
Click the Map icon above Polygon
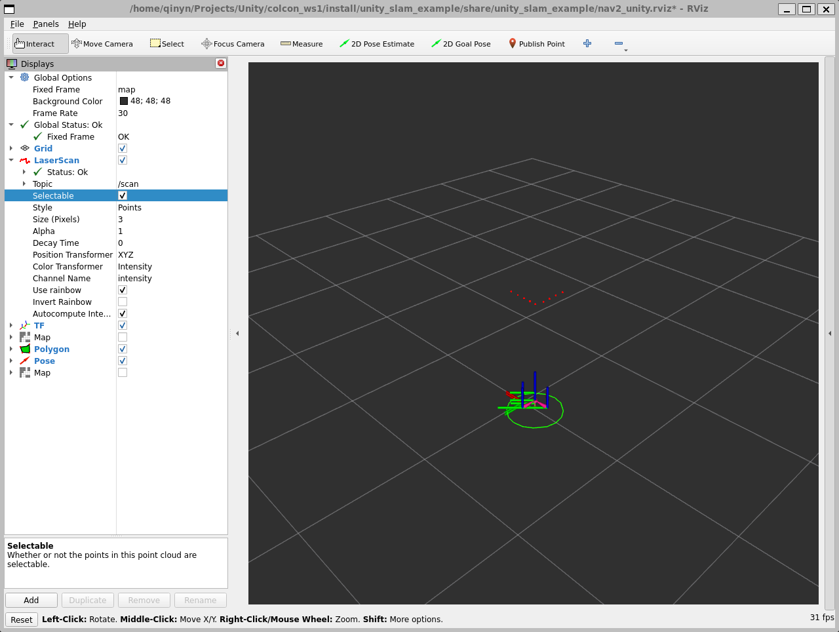[x=25, y=337]
